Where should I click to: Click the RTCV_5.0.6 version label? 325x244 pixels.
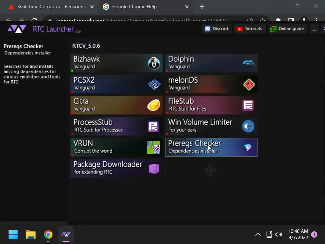(x=86, y=46)
